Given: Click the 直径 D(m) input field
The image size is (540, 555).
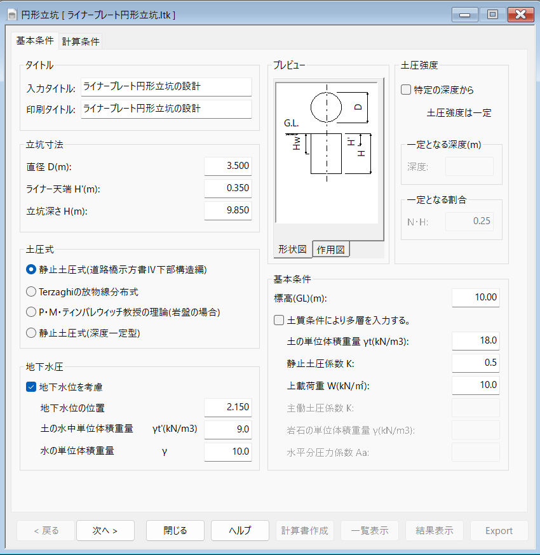Looking at the screenshot, I should pyautogui.click(x=228, y=167).
